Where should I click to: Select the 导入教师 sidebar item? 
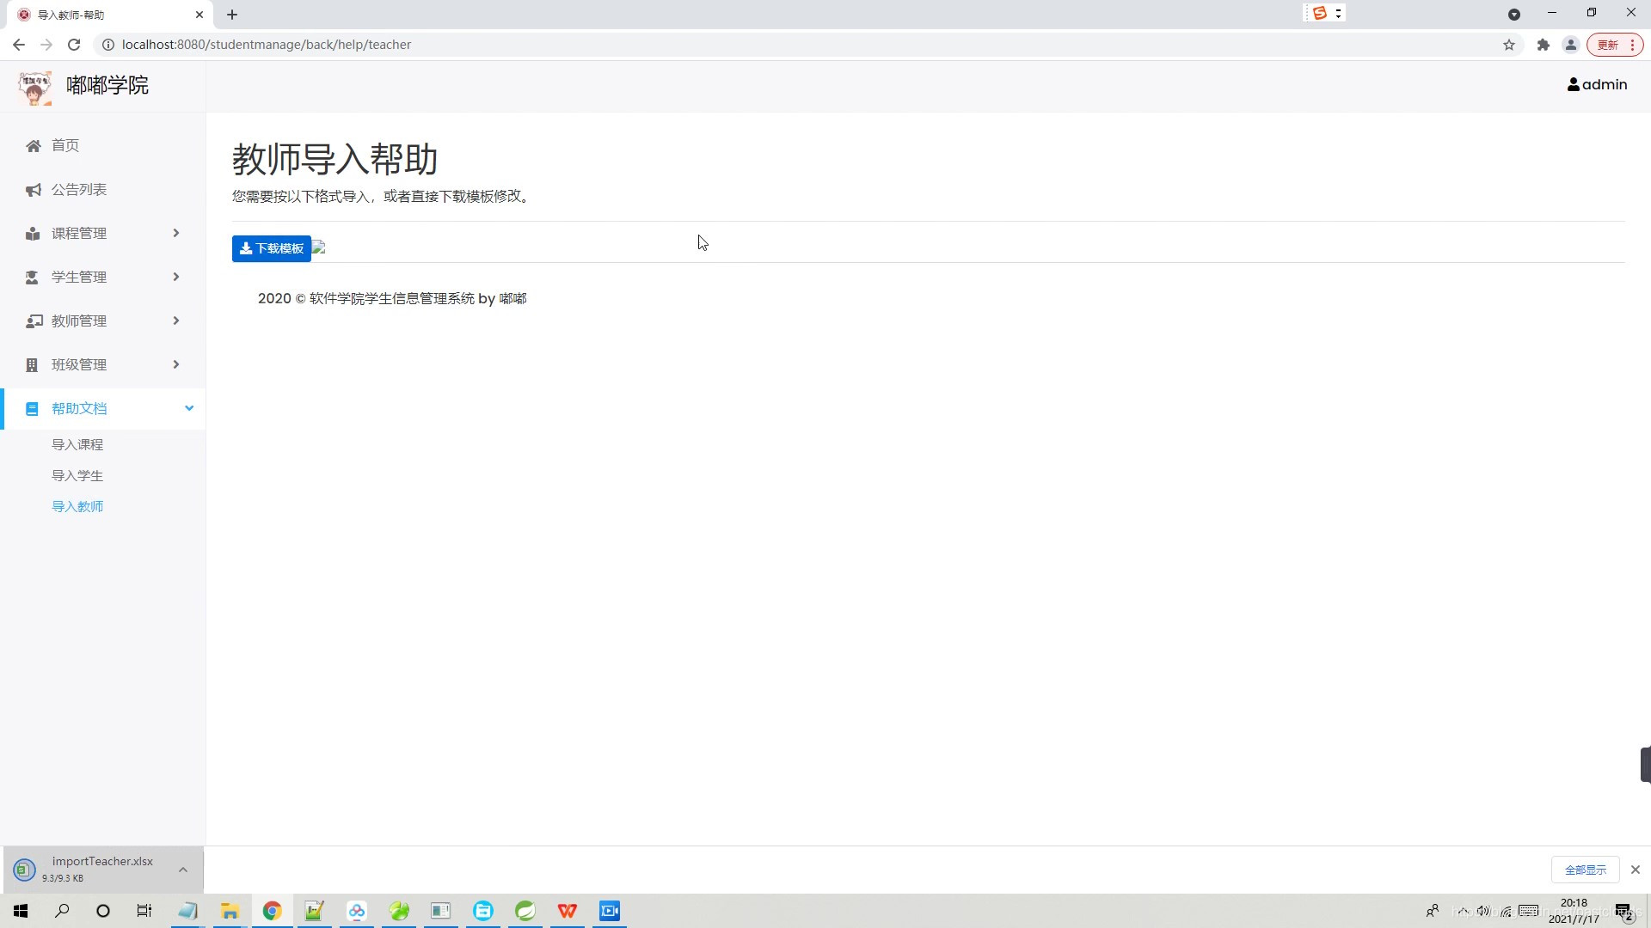77,507
